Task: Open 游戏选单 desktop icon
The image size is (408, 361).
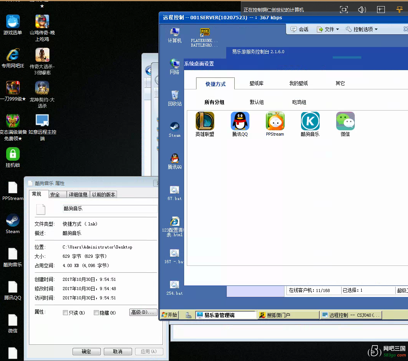Action: click(x=13, y=25)
